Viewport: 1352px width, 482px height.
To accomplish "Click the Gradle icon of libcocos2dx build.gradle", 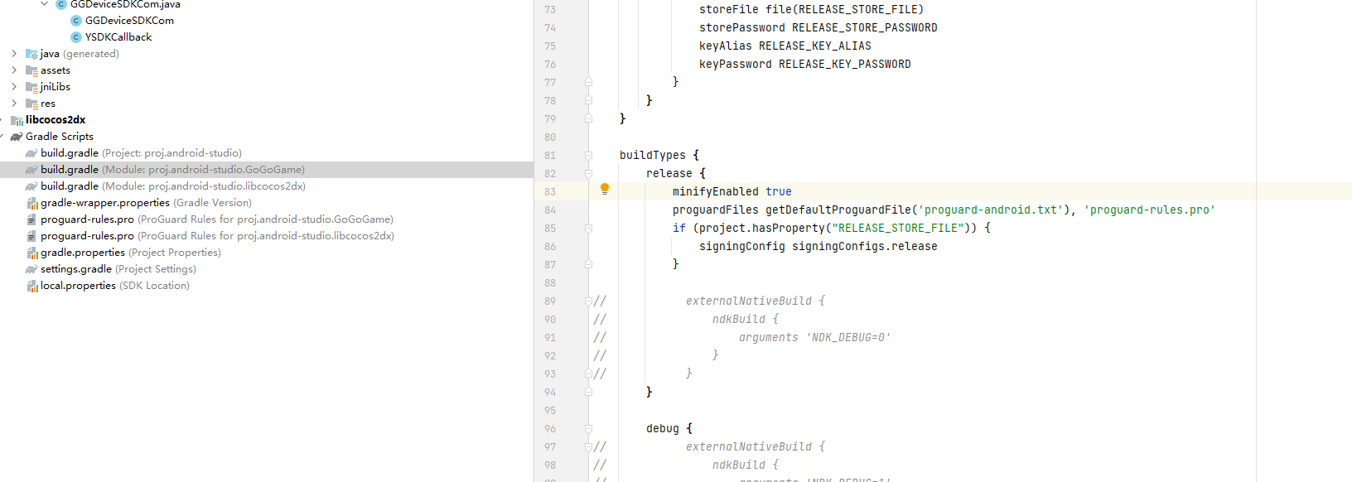I will [x=31, y=186].
